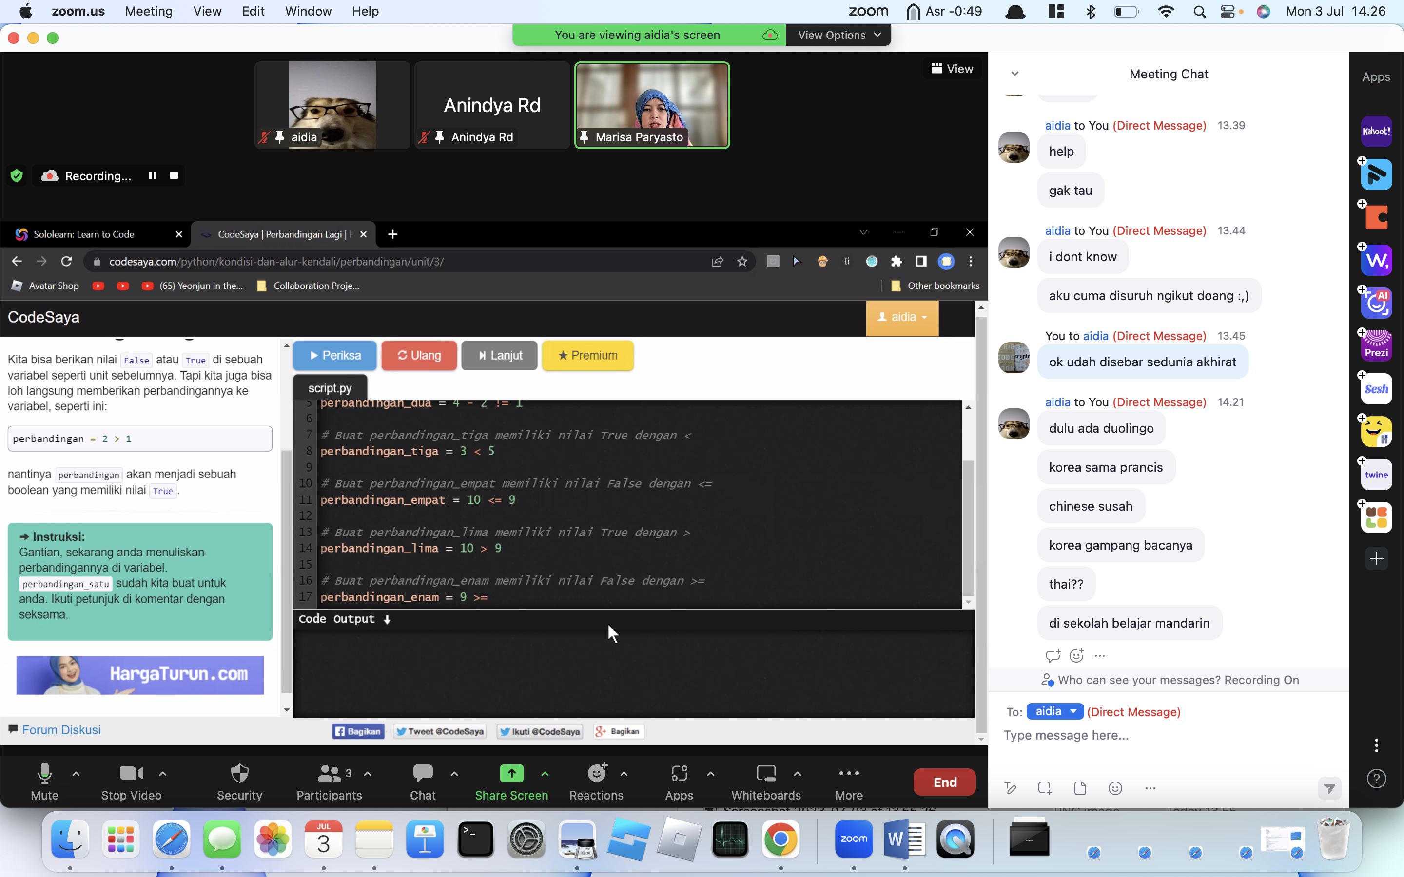The width and height of the screenshot is (1404, 877).
Task: Open the recipient dropdown labeled aidia
Action: point(1055,711)
